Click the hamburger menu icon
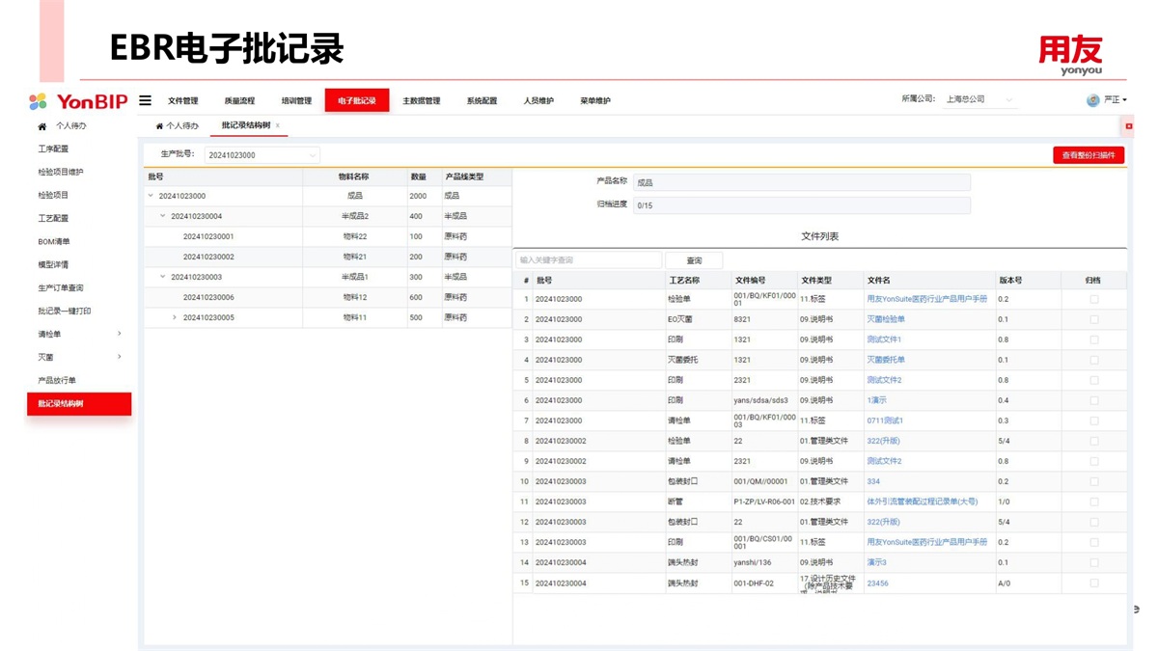This screenshot has width=1158, height=651. tap(145, 100)
